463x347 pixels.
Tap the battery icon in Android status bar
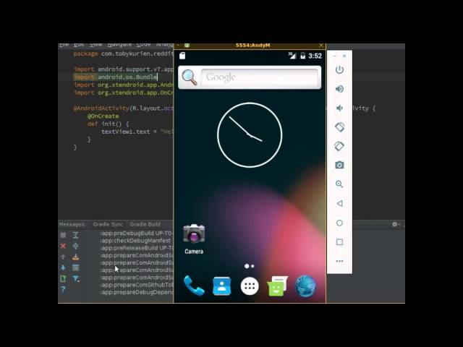302,56
